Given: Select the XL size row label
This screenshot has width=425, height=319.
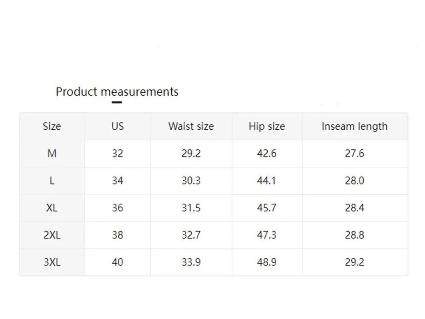Looking at the screenshot, I should click(x=52, y=208).
